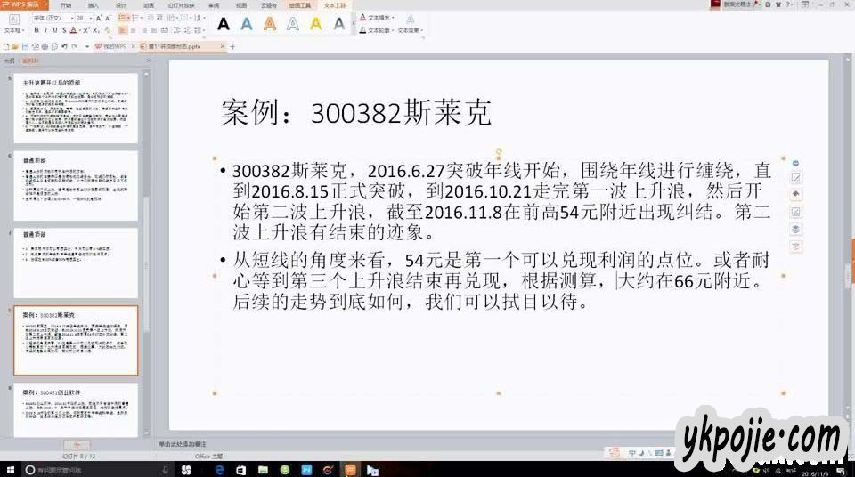Click the increase font size icon
This screenshot has width=855, height=477.
pos(99,18)
